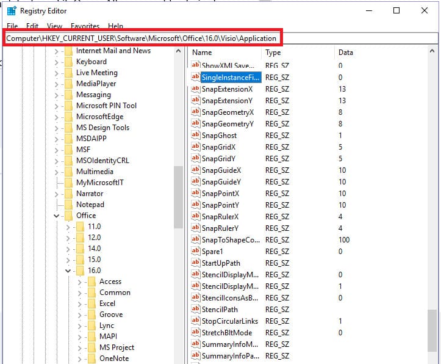Click the folder icon for Groove key
The width and height of the screenshot is (441, 364).
[91, 314]
